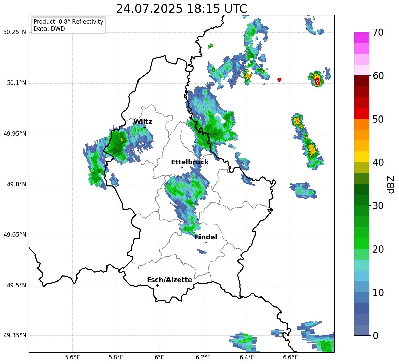Click the longitude label 5.6°E
Screen dimensions: 399x364
(x=72, y=357)
